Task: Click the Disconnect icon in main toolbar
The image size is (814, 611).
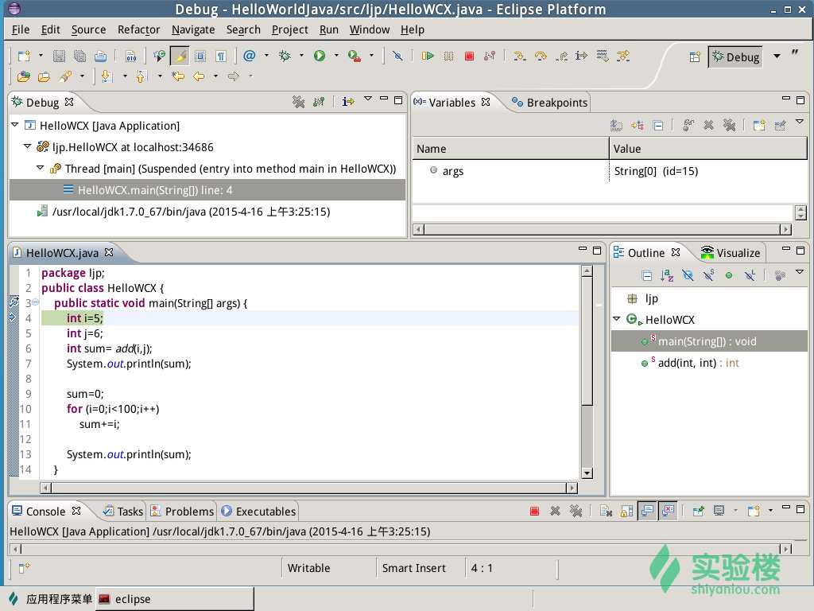Action: click(x=490, y=56)
